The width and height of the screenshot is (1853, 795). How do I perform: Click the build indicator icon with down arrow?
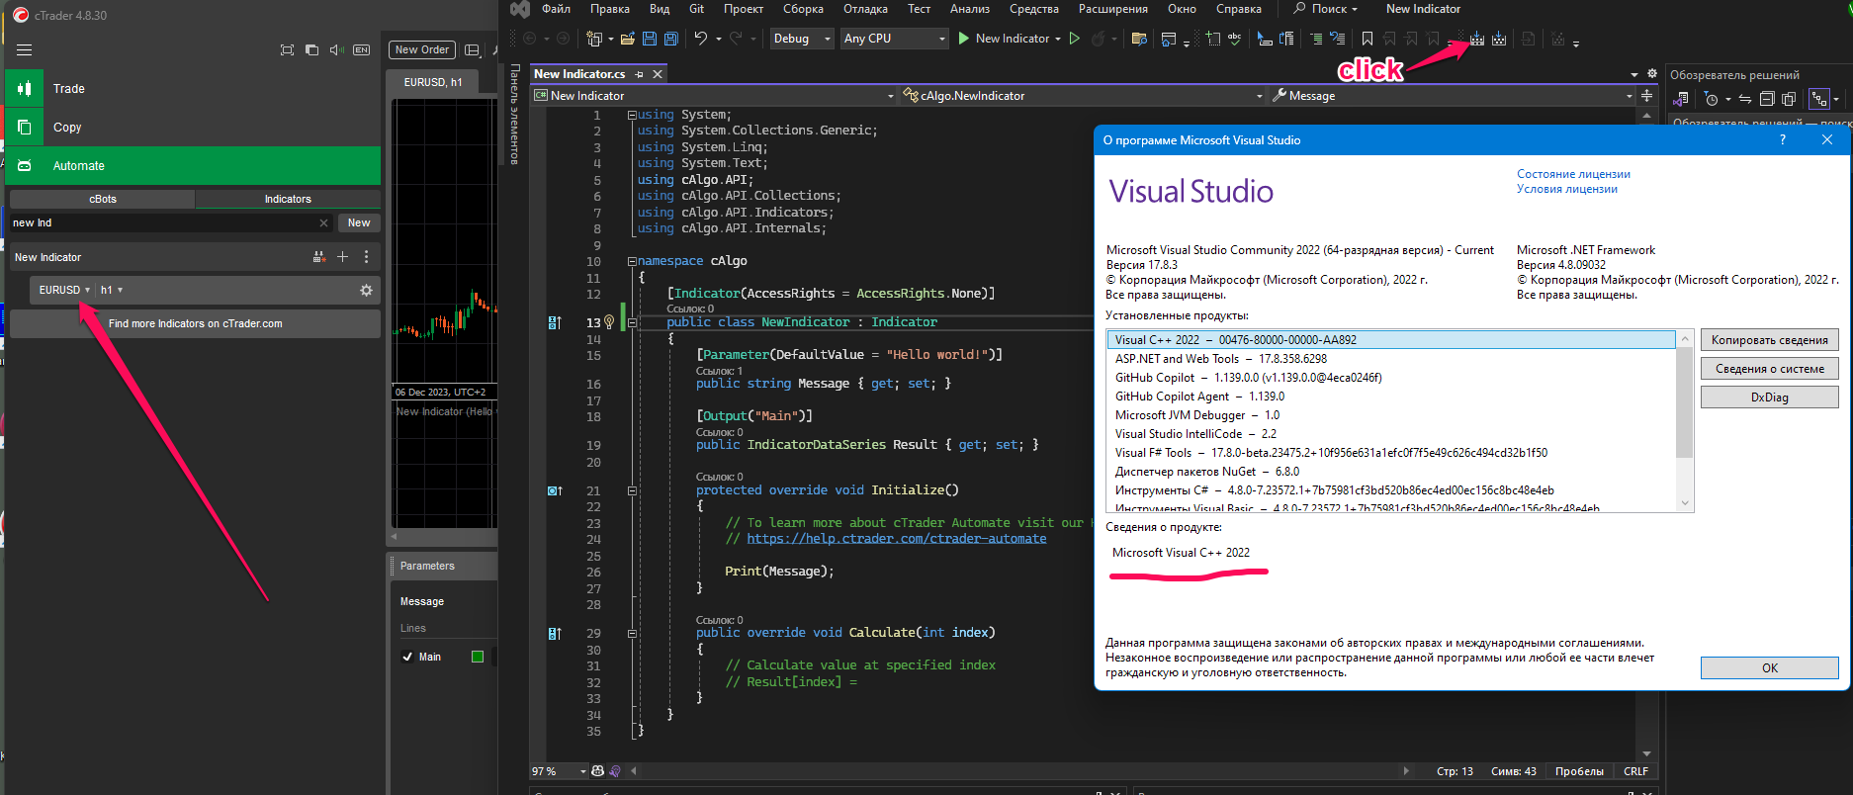click(x=1476, y=39)
